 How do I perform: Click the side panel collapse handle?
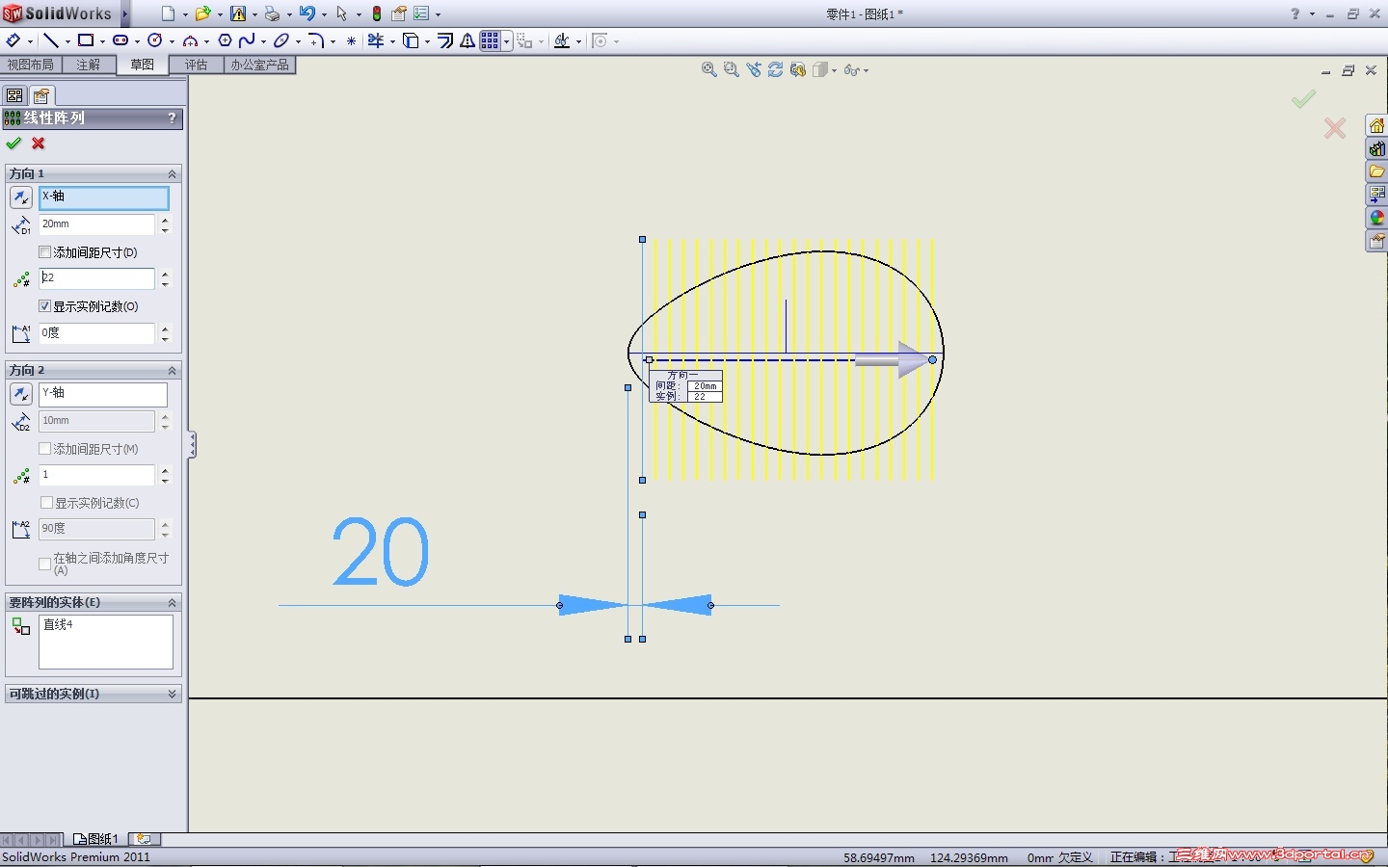pos(193,444)
